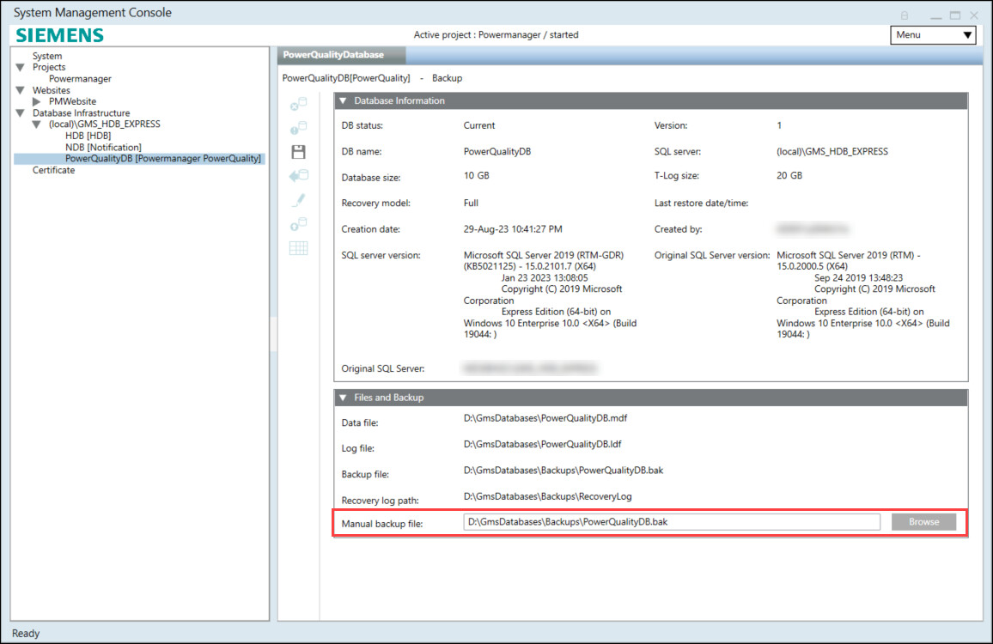
Task: Collapse the Database Information section
Action: tap(343, 101)
